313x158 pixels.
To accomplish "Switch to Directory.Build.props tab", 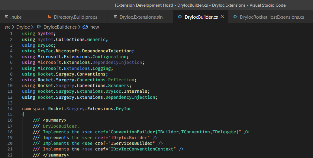I will [x=75, y=17].
